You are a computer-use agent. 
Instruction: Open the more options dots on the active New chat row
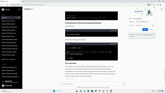click(x=17, y=18)
